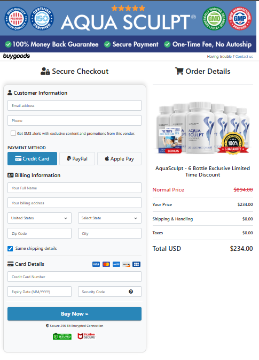Click the Visa card logo icon
The width and height of the screenshot is (259, 360).
click(96, 264)
